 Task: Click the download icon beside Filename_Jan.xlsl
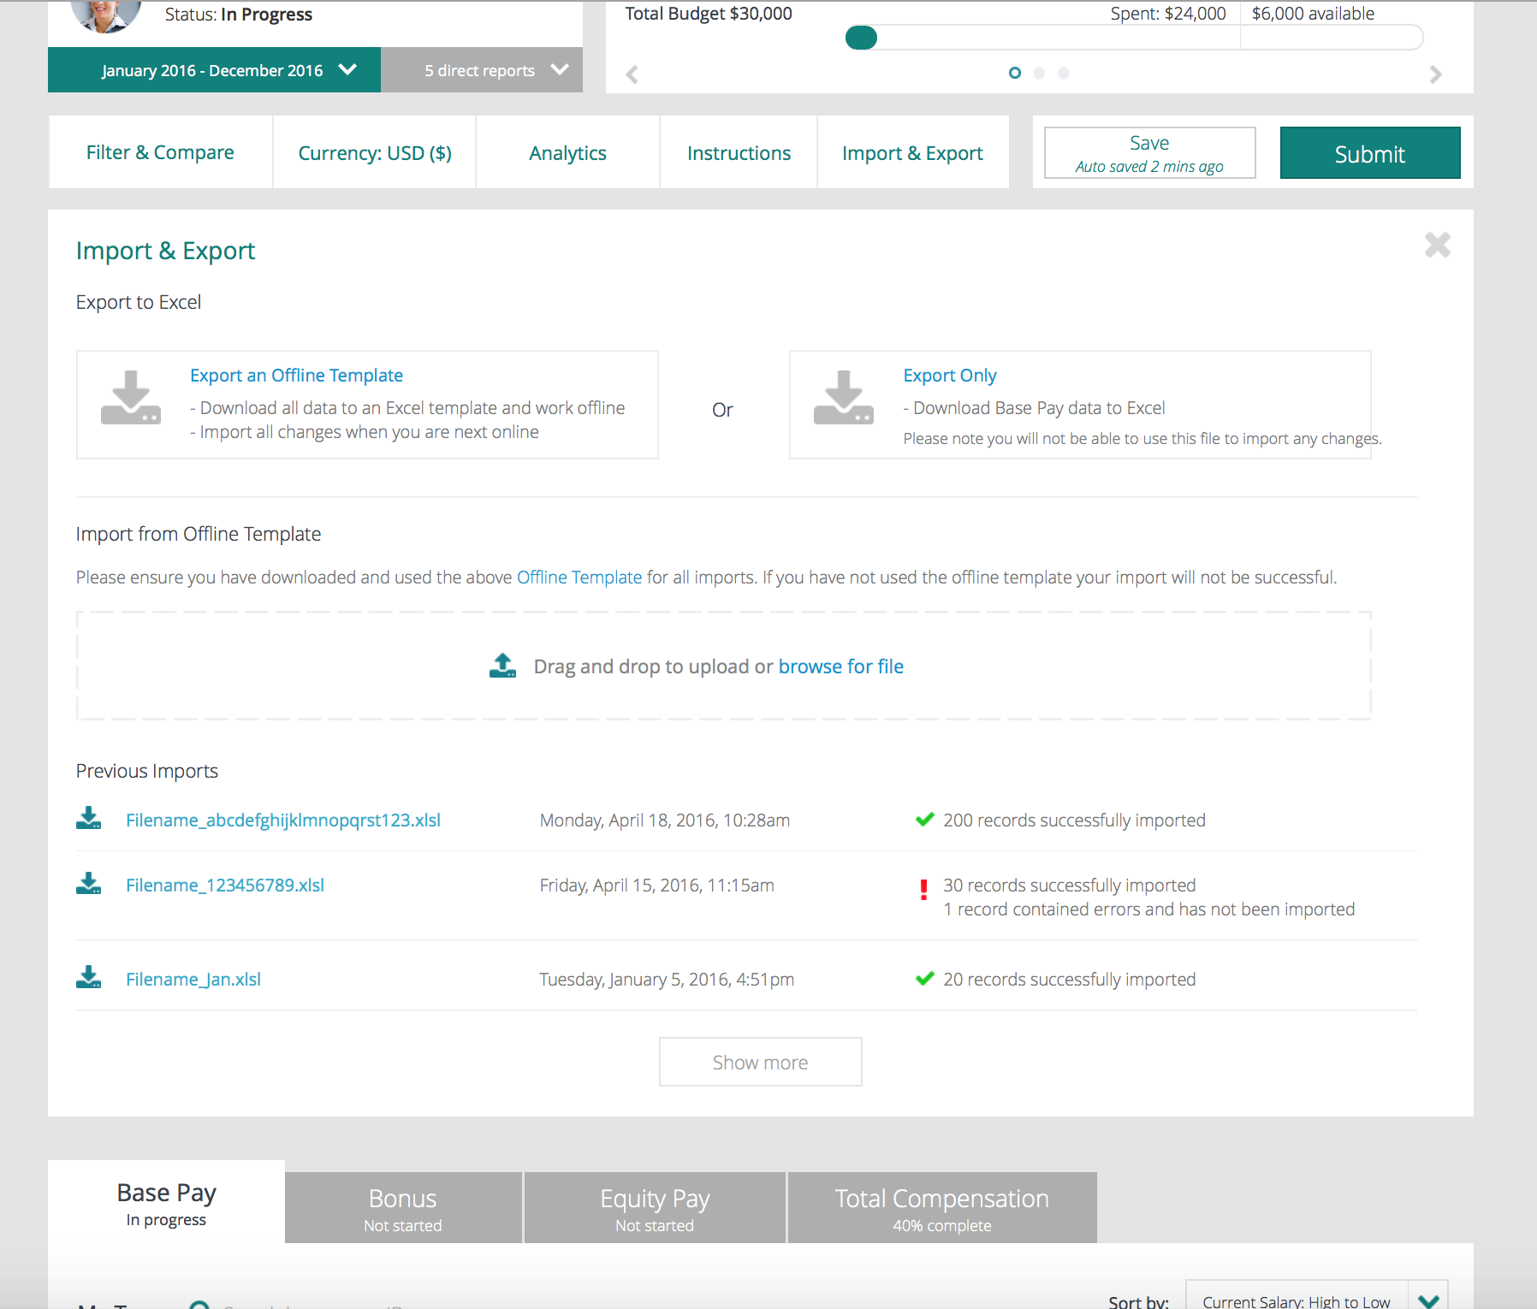point(88,978)
